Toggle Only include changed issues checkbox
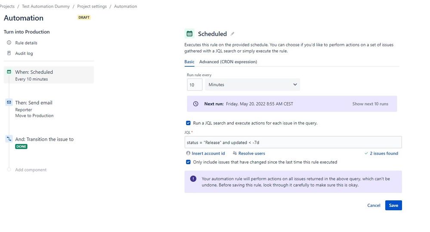Screen dimensions: 430x232 click(x=188, y=162)
